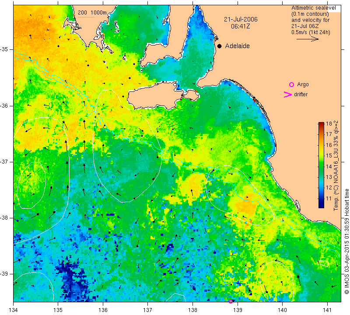
Task: Click the Argo legend text
Action: point(303,84)
